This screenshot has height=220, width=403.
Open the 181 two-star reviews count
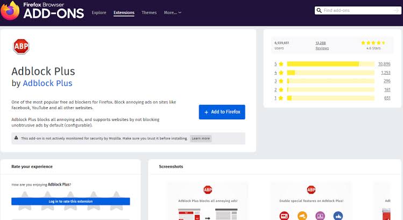click(387, 90)
